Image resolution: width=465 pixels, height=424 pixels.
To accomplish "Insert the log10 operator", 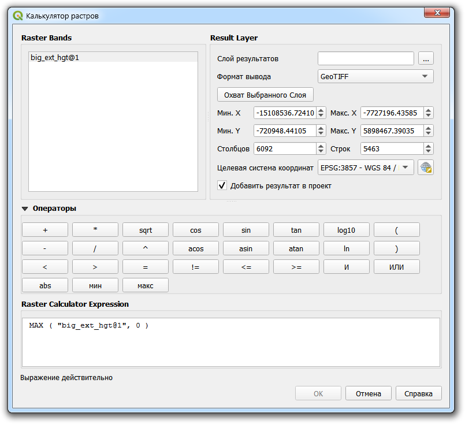I will pos(346,230).
